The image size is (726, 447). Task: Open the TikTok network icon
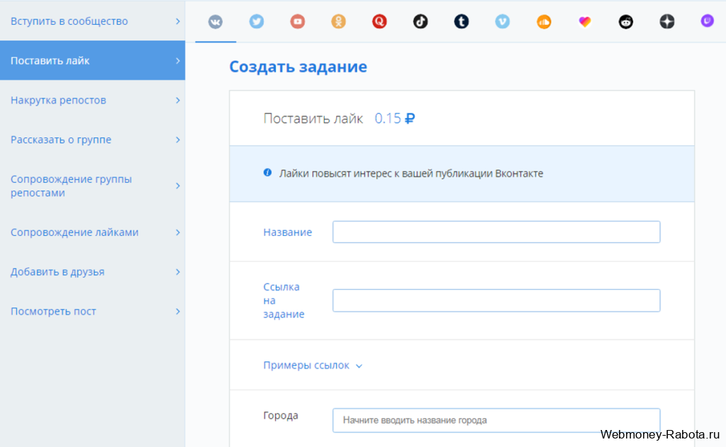point(420,21)
